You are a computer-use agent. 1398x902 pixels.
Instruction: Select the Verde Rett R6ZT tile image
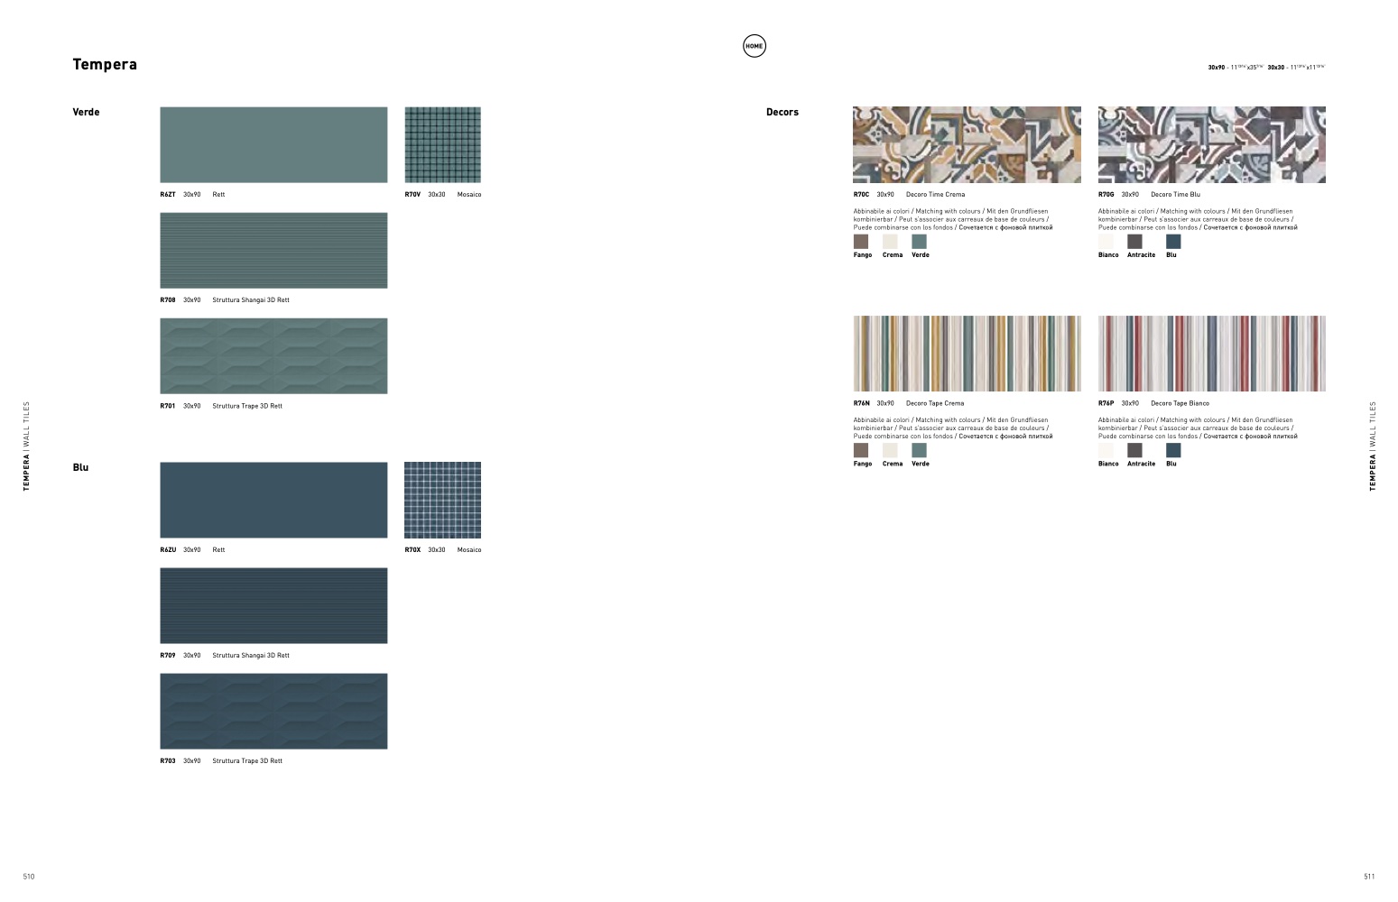click(273, 144)
